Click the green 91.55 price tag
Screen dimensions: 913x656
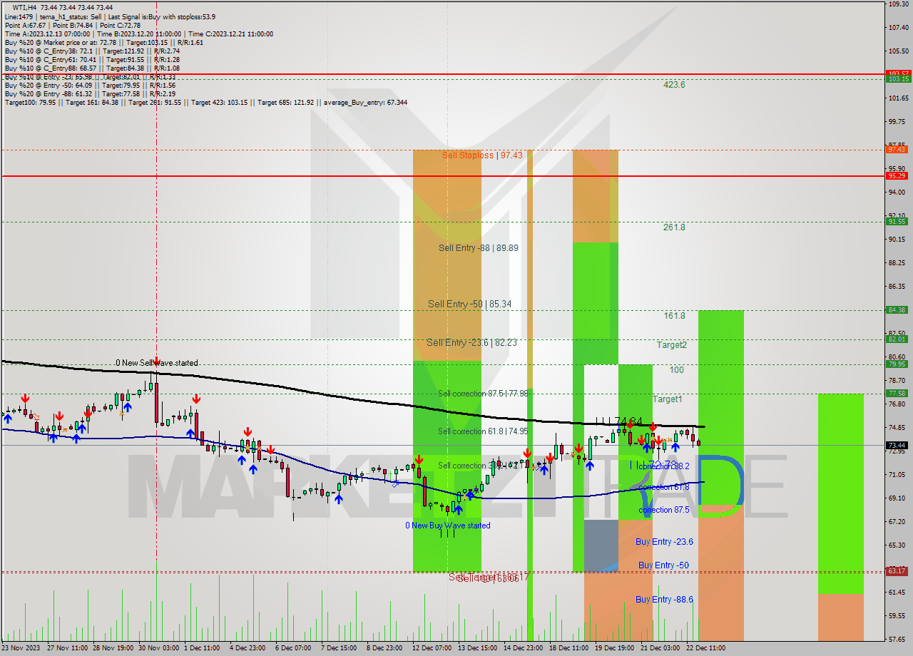point(897,222)
